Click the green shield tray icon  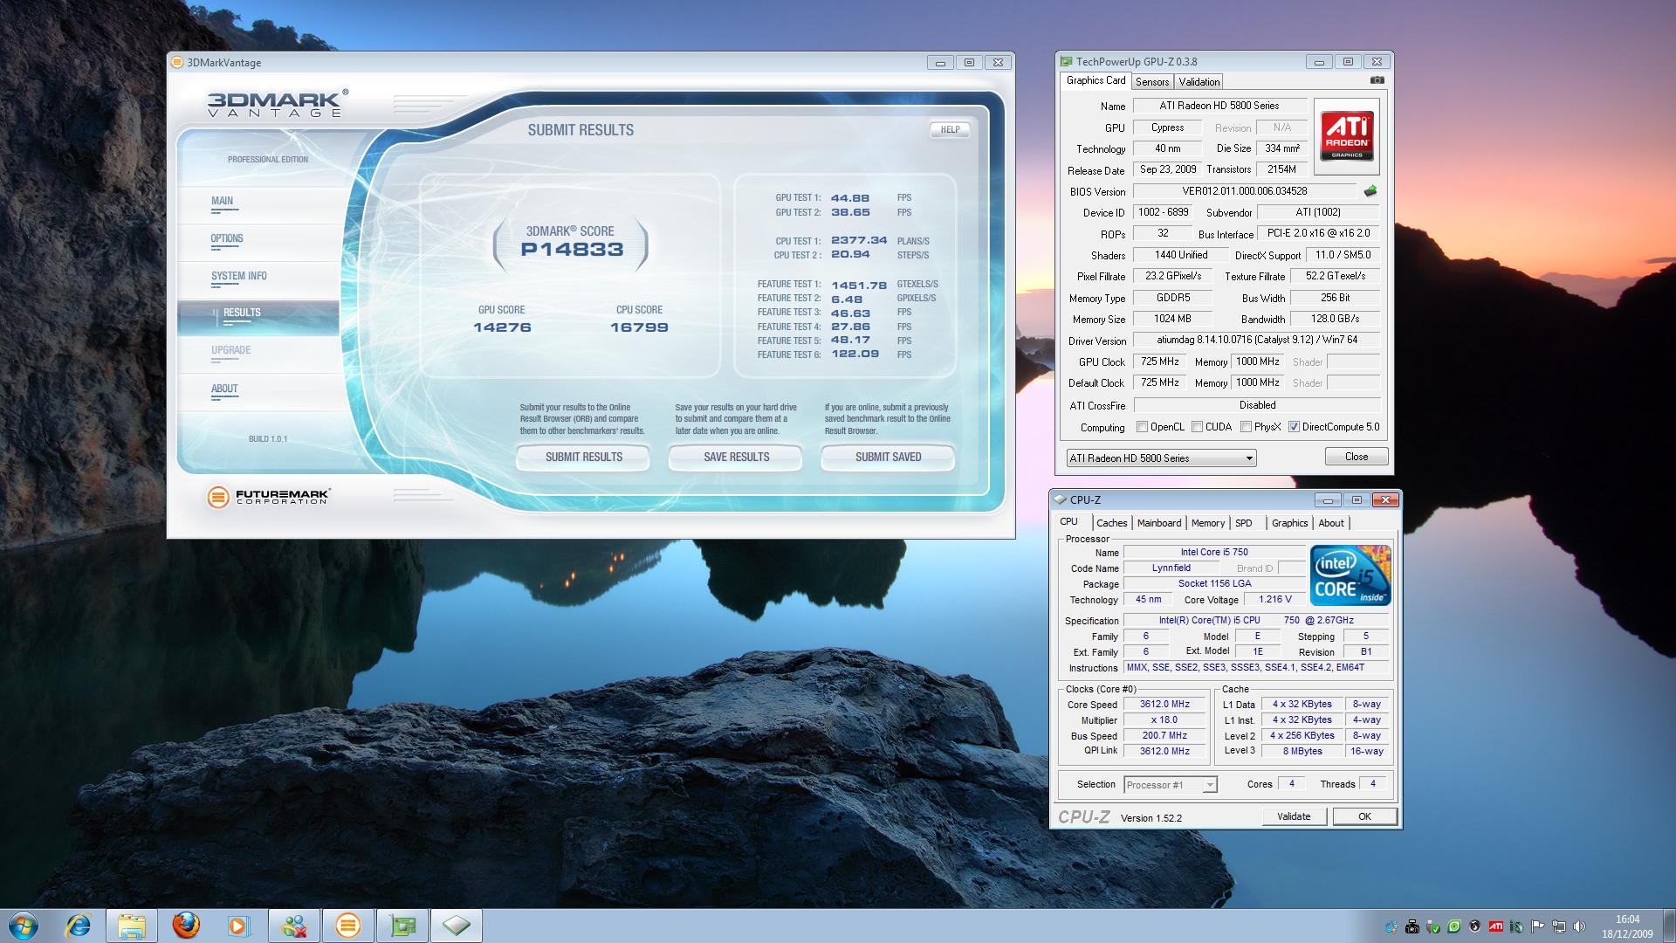coord(1454,926)
